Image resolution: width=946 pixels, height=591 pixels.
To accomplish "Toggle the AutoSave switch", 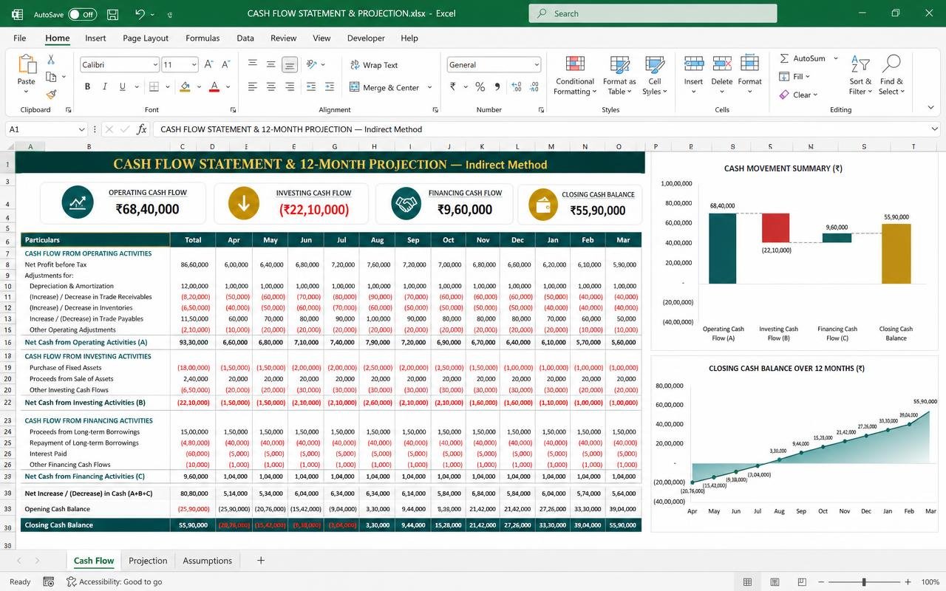I will 82,14.
